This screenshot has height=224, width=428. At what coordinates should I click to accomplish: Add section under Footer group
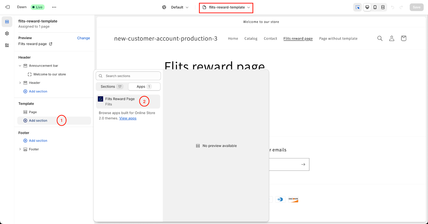coord(35,141)
